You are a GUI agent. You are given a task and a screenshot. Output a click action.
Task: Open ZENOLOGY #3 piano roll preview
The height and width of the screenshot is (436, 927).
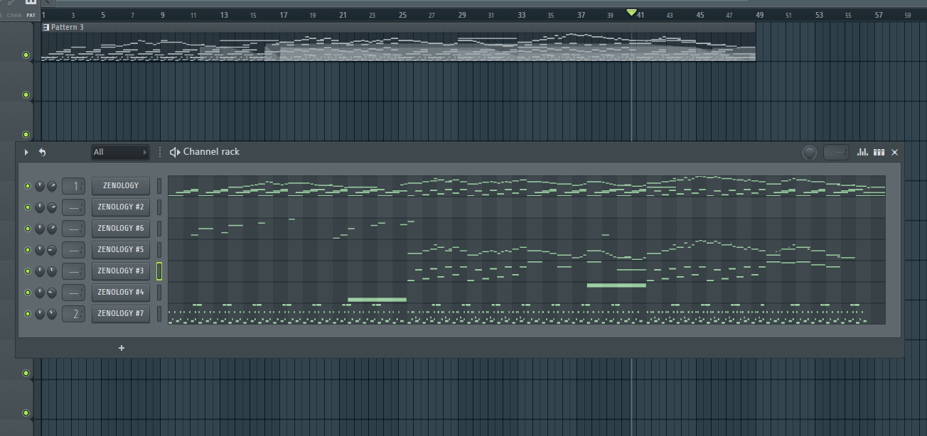[527, 271]
